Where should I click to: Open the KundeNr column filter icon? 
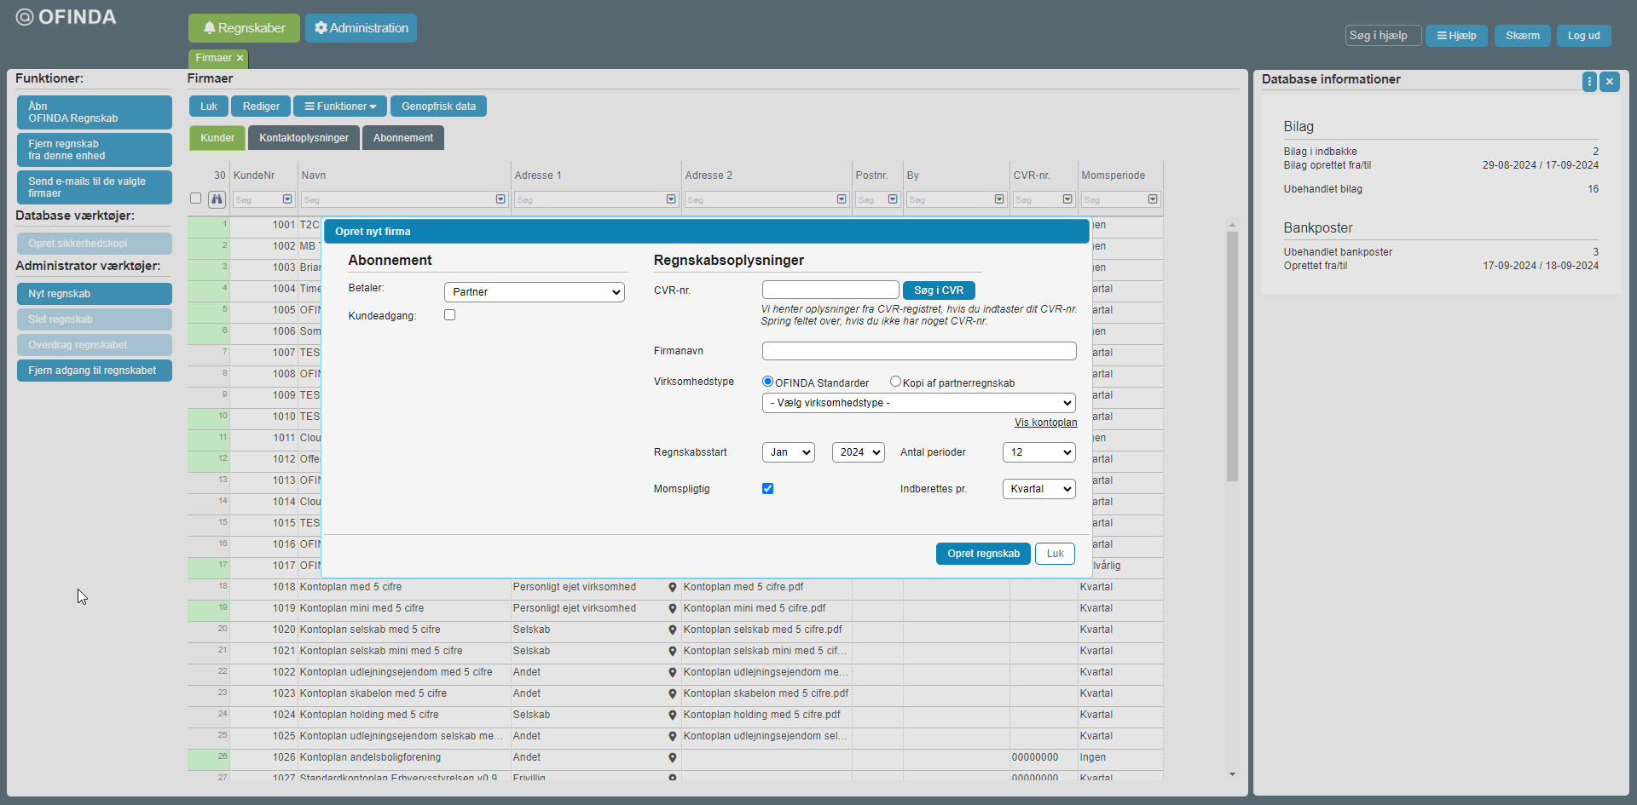[x=287, y=199]
